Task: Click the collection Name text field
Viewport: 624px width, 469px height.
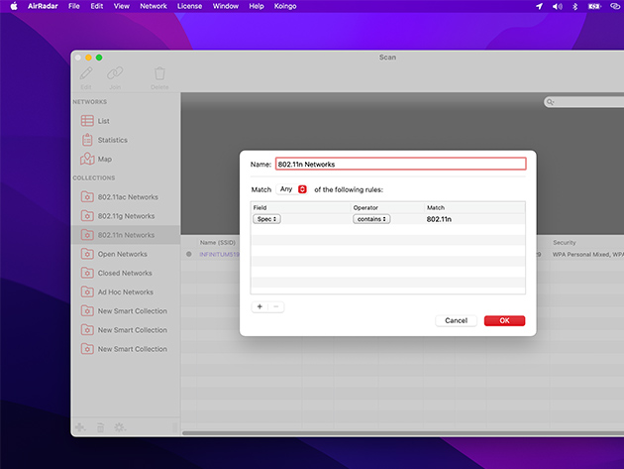Action: pyautogui.click(x=400, y=164)
